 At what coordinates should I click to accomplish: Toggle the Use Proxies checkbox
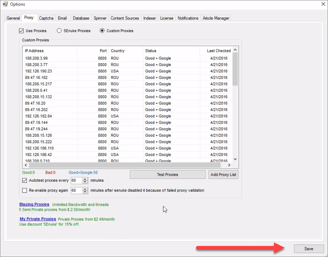click(x=21, y=31)
